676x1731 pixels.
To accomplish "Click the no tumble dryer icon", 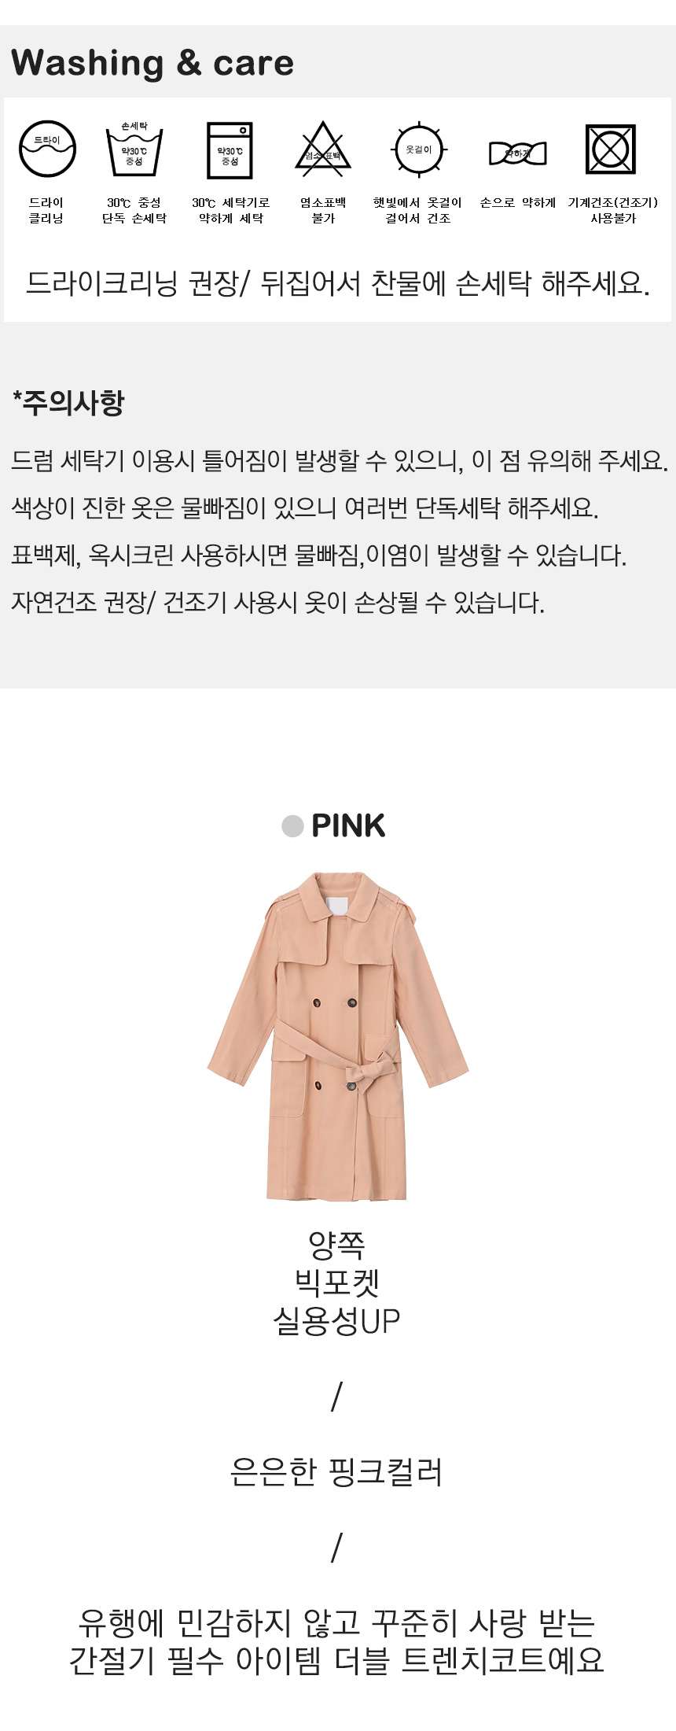I will point(611,149).
